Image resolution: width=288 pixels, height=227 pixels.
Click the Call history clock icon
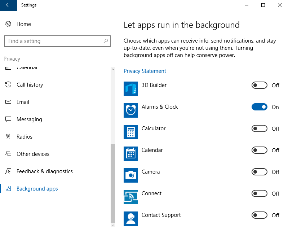point(8,84)
